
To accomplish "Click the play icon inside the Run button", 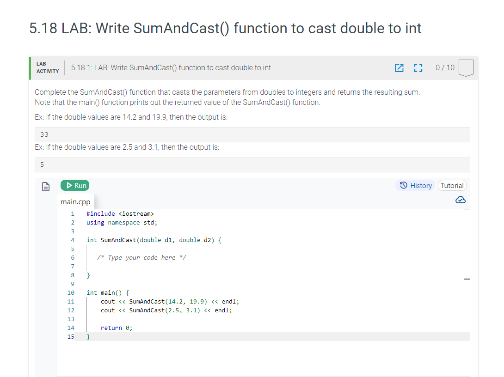I will tap(68, 185).
